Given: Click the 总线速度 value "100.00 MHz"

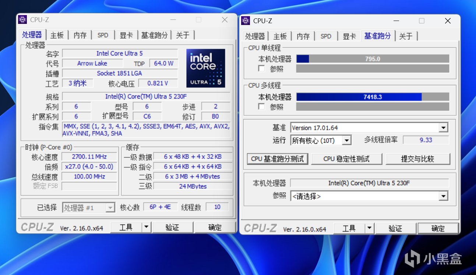Looking at the screenshot, I should pos(89,176).
